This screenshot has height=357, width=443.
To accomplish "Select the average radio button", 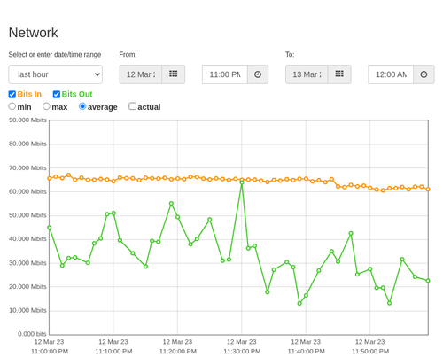I will coord(82,106).
